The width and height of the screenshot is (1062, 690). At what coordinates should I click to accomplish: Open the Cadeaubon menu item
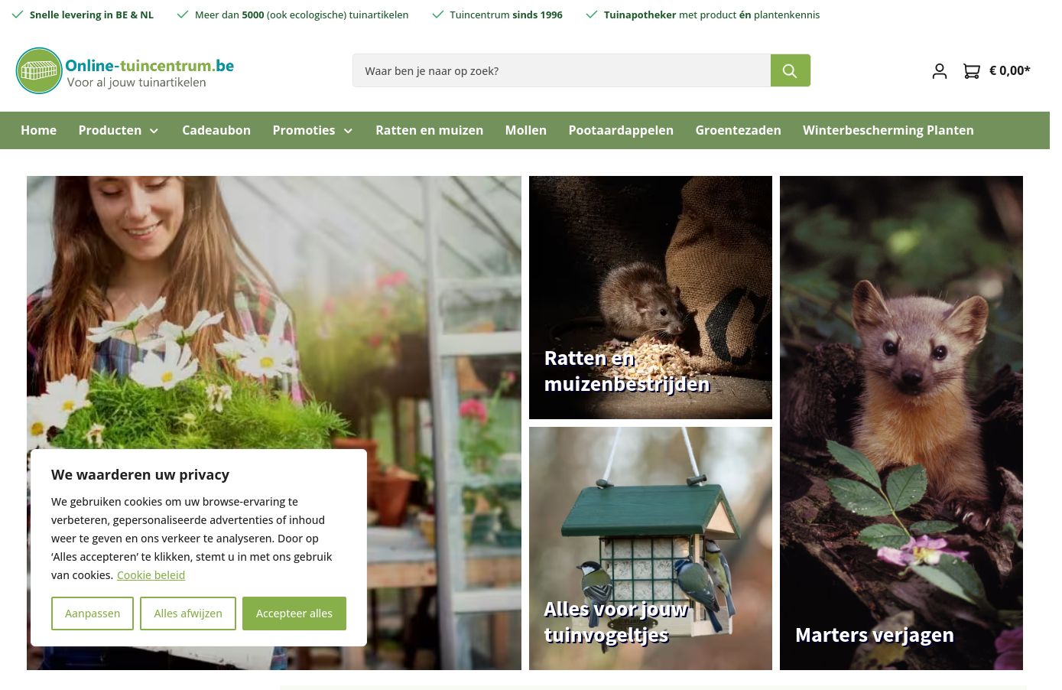tap(216, 130)
